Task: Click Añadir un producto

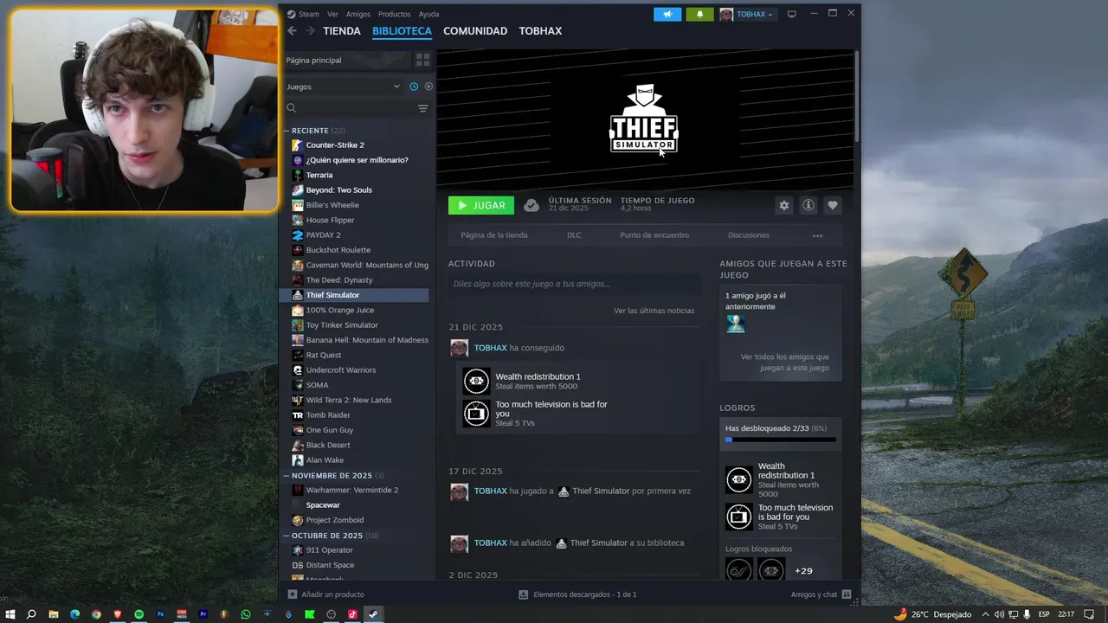Action: point(326,594)
